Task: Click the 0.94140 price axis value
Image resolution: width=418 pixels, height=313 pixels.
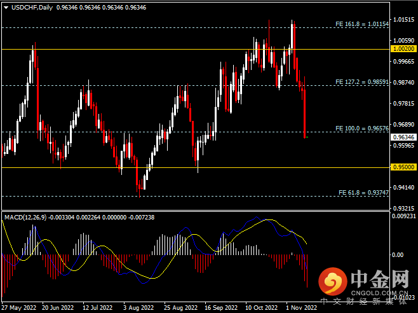Action: click(x=404, y=188)
